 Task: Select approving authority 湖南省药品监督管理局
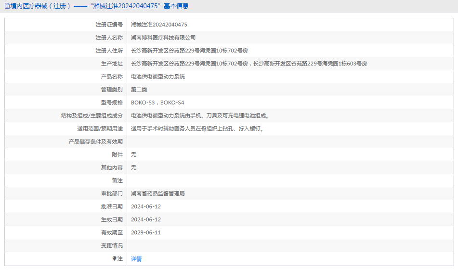coord(158,193)
